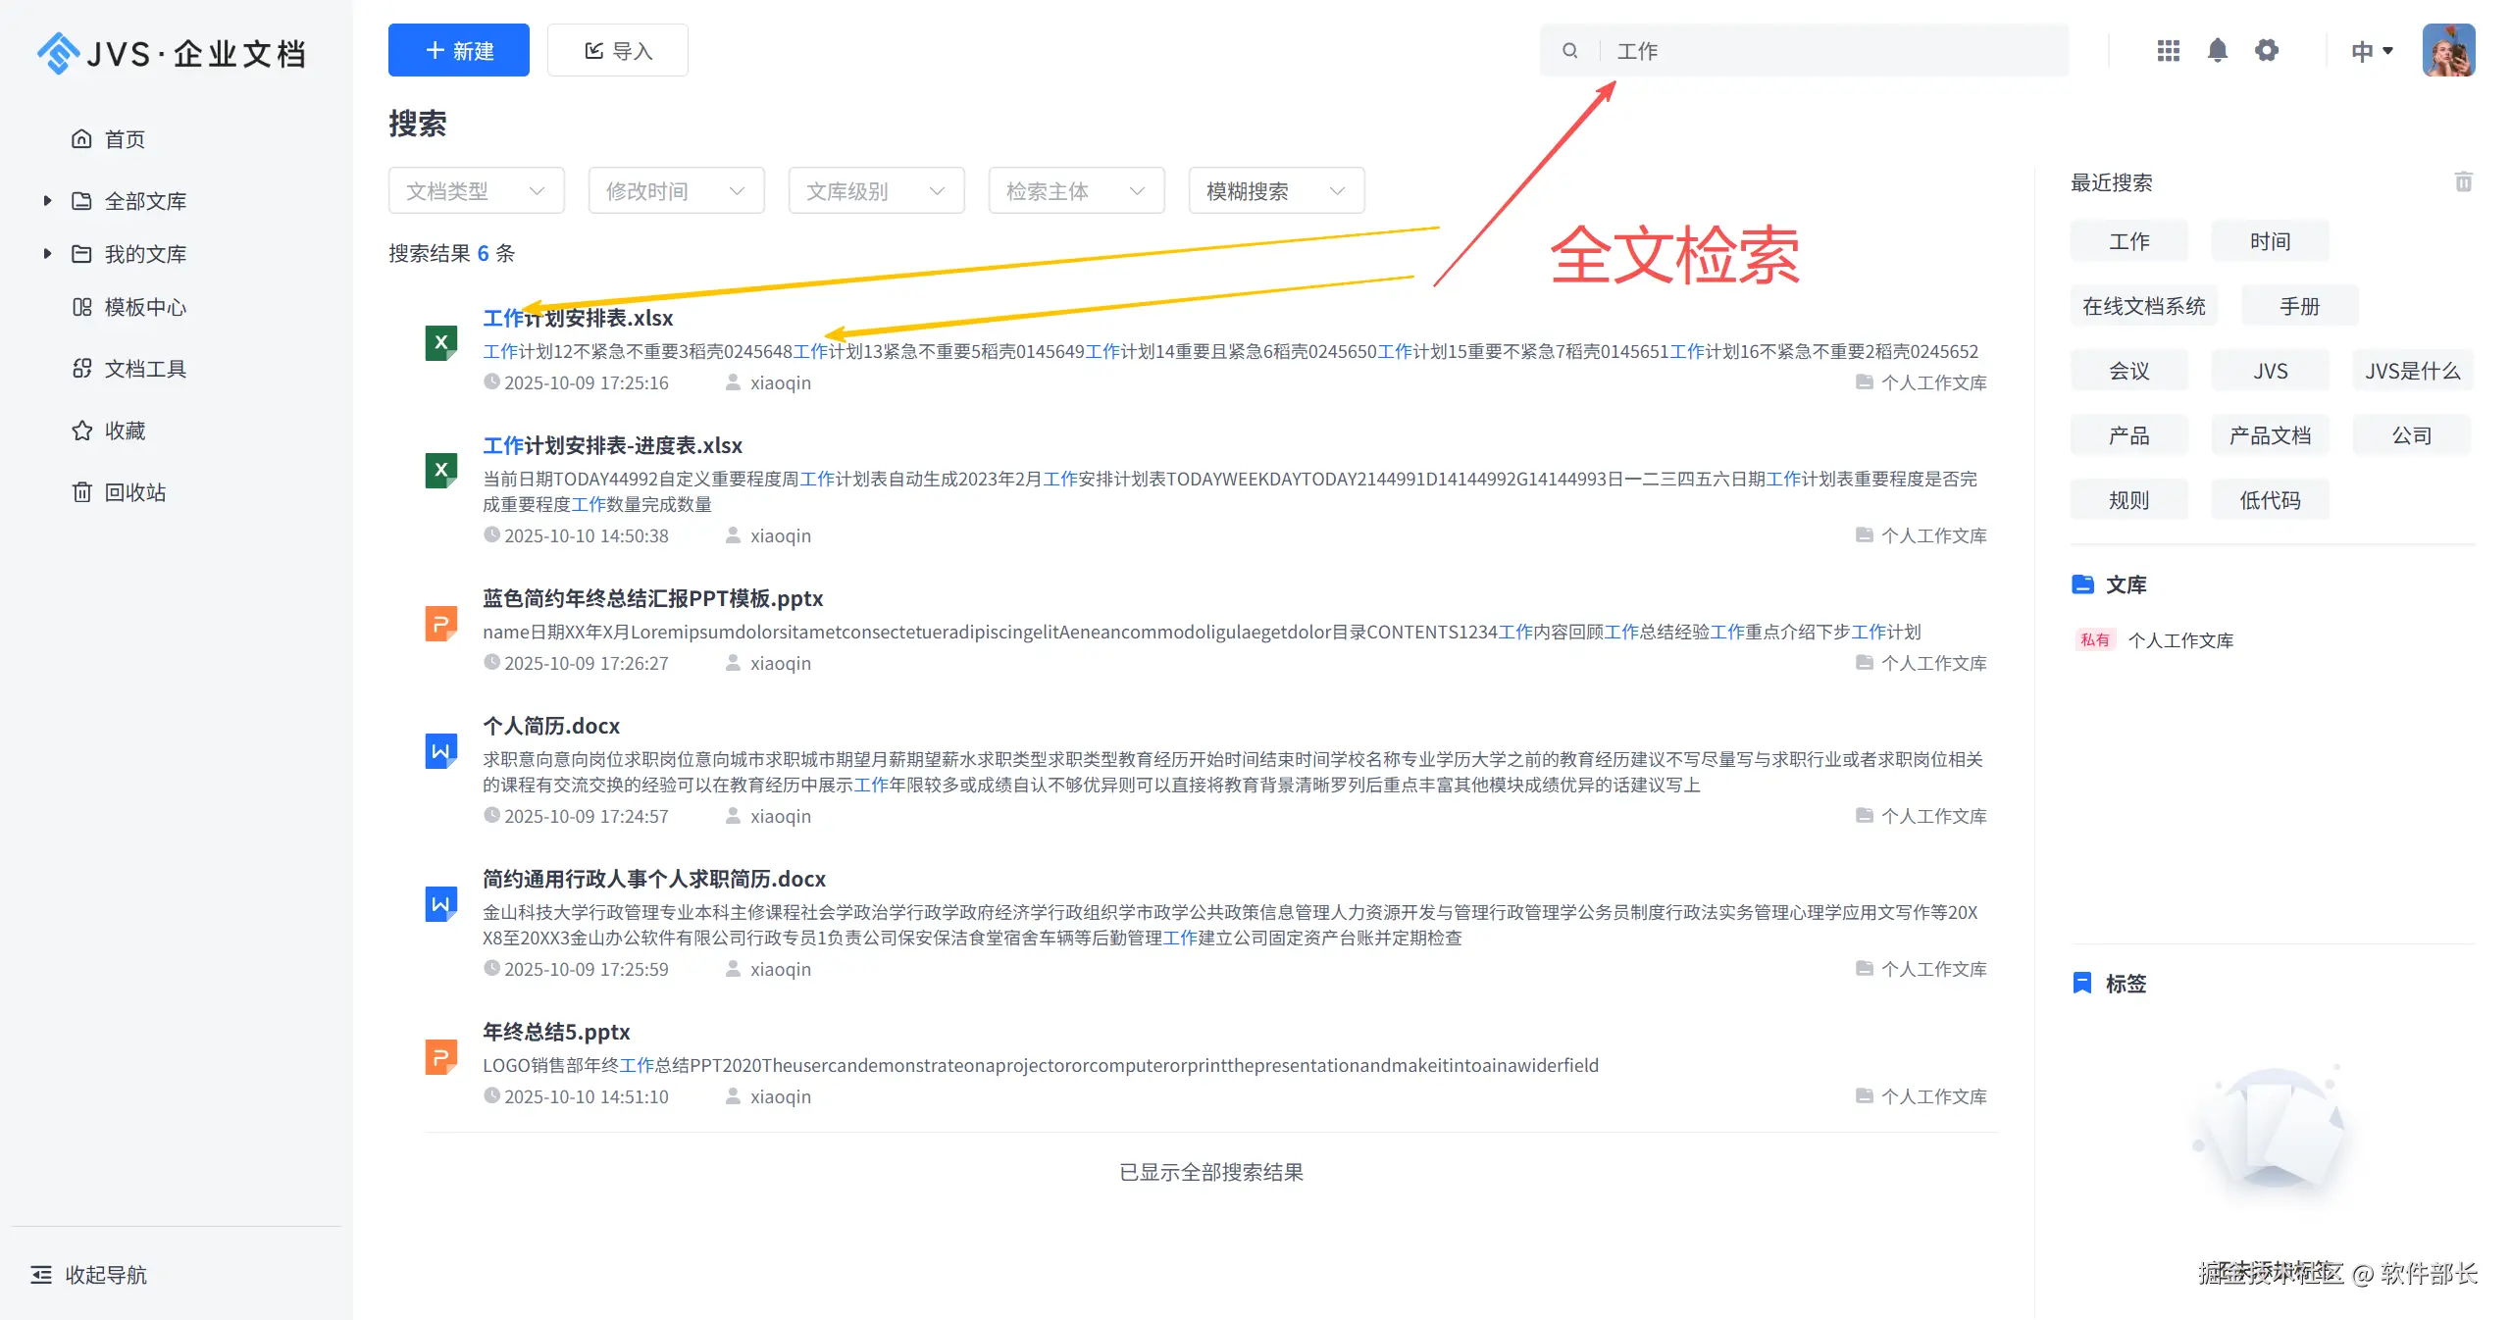Click the 导入 button
The image size is (2511, 1320).
pyautogui.click(x=617, y=51)
